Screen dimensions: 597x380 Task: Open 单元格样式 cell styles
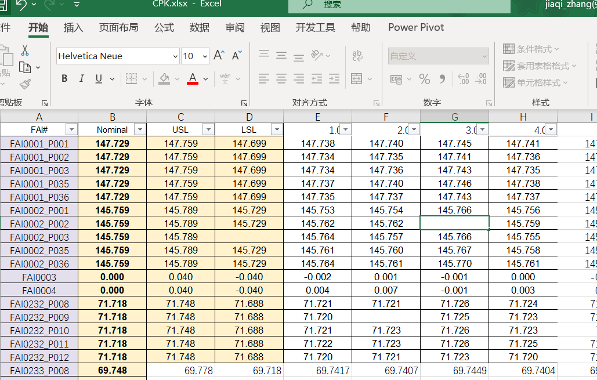tap(535, 82)
